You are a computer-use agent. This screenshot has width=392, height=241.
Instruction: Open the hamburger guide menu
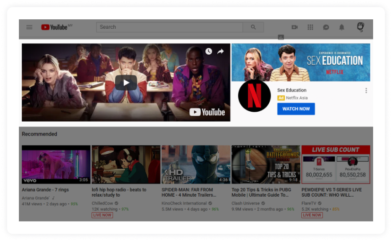(x=29, y=27)
